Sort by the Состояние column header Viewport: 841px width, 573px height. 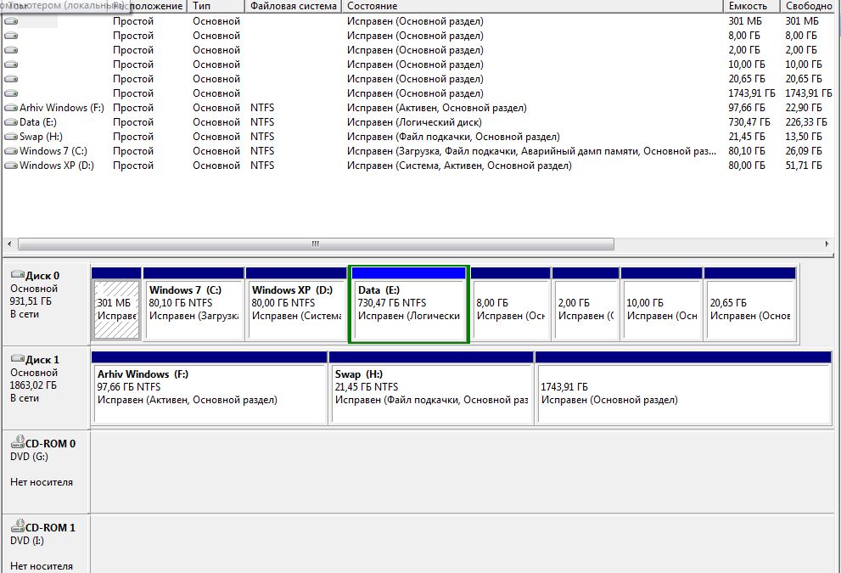533,6
